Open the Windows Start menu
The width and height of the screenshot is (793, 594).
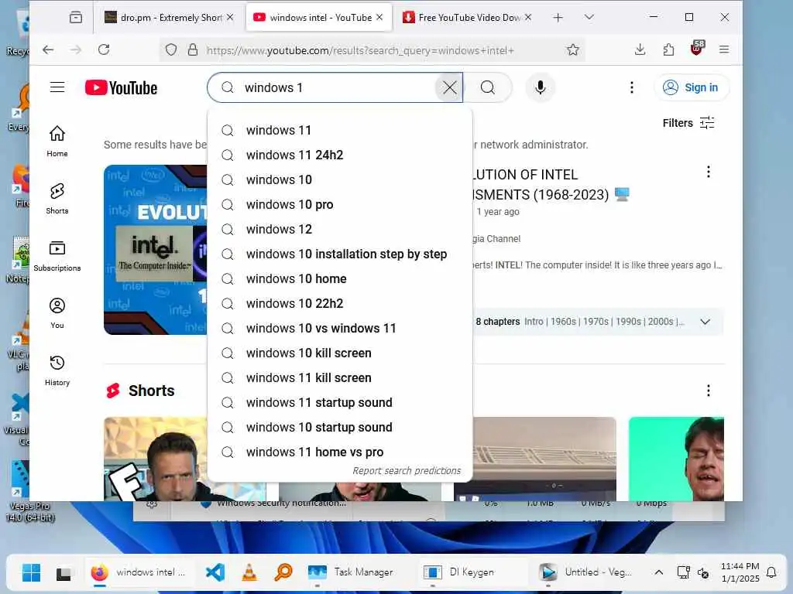point(31,573)
